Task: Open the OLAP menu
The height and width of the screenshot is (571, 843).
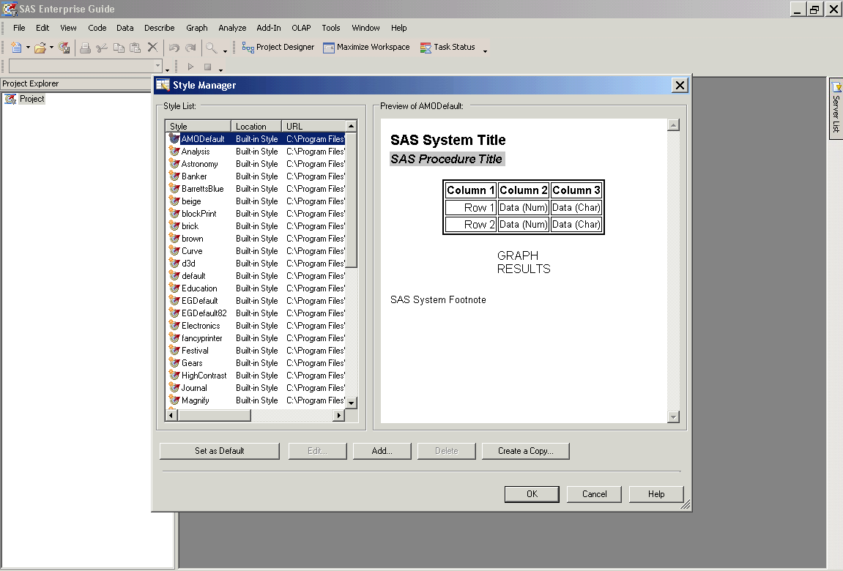Action: click(x=301, y=28)
